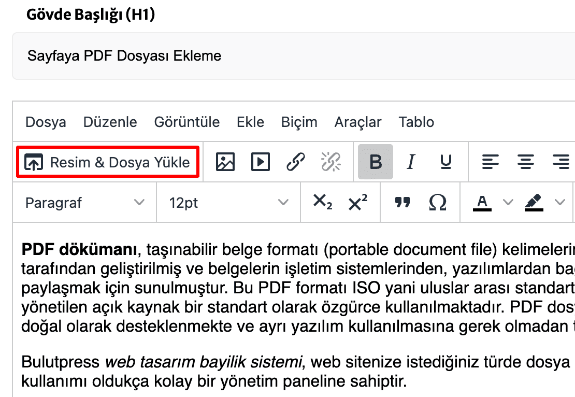This screenshot has width=575, height=397.
Task: Open the Tablo menu
Action: (x=415, y=122)
